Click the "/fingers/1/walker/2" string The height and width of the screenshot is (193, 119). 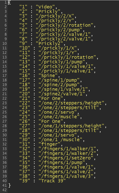[x=67, y=154]
